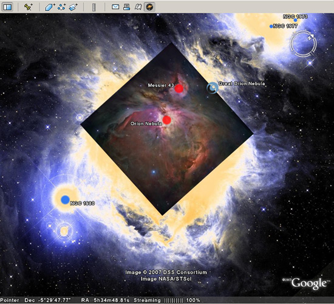The width and height of the screenshot is (334, 304).
Task: Click the NGC 1973 marker dot
Action: tap(295, 20)
